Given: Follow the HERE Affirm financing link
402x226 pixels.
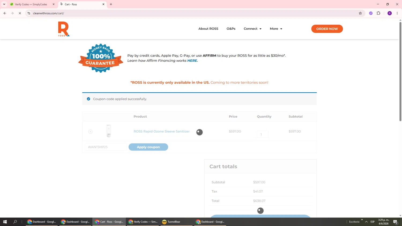Looking at the screenshot, I should coord(192,61).
